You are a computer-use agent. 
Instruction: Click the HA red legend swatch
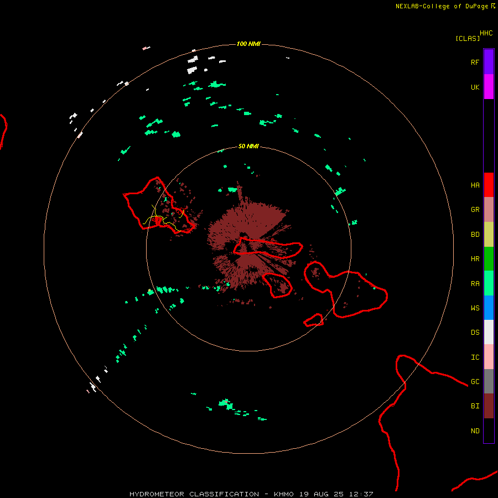[489, 185]
